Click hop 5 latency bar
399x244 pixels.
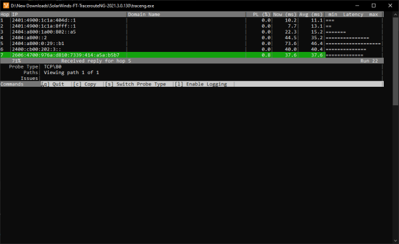click(353, 44)
